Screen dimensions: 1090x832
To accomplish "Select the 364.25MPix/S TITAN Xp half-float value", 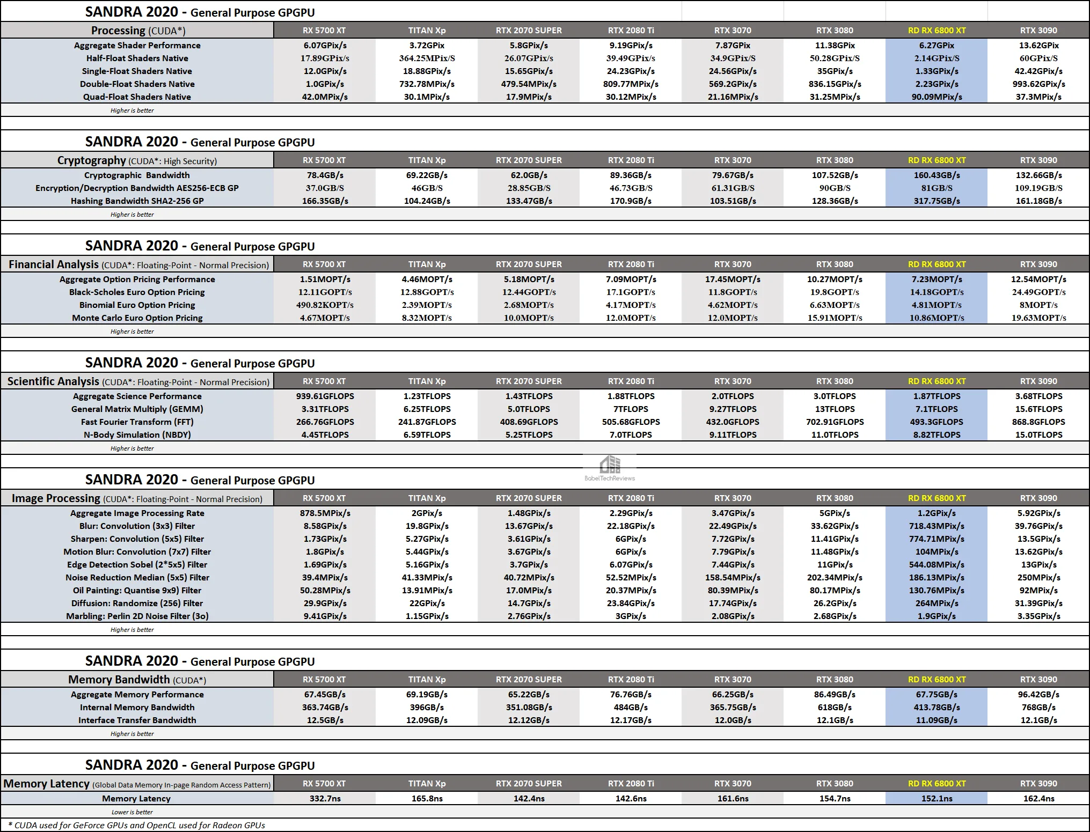I will tap(427, 58).
